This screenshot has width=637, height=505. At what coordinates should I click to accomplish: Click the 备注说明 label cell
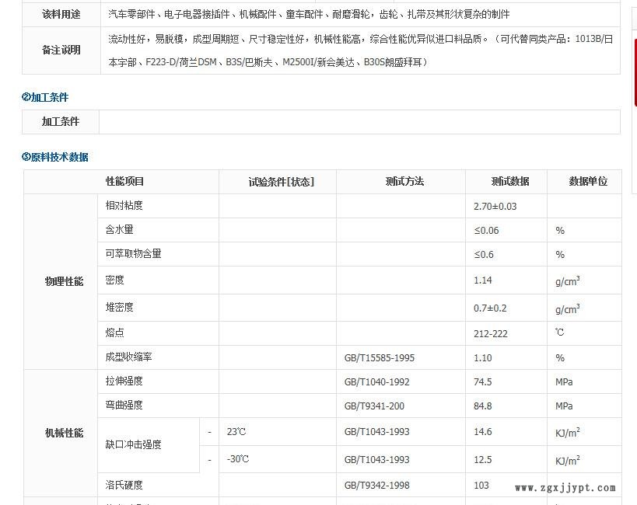pyautogui.click(x=61, y=50)
